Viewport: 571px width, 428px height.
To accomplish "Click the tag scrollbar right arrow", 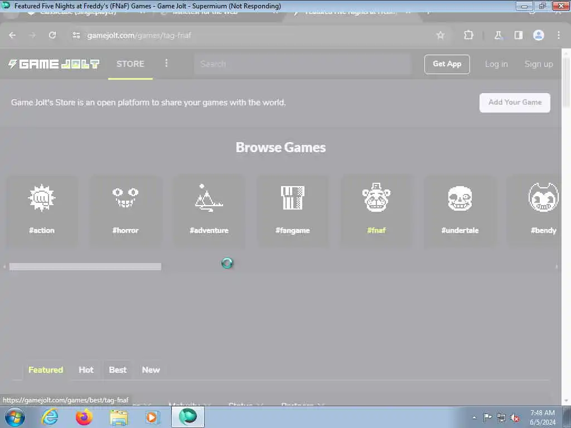I will [557, 267].
